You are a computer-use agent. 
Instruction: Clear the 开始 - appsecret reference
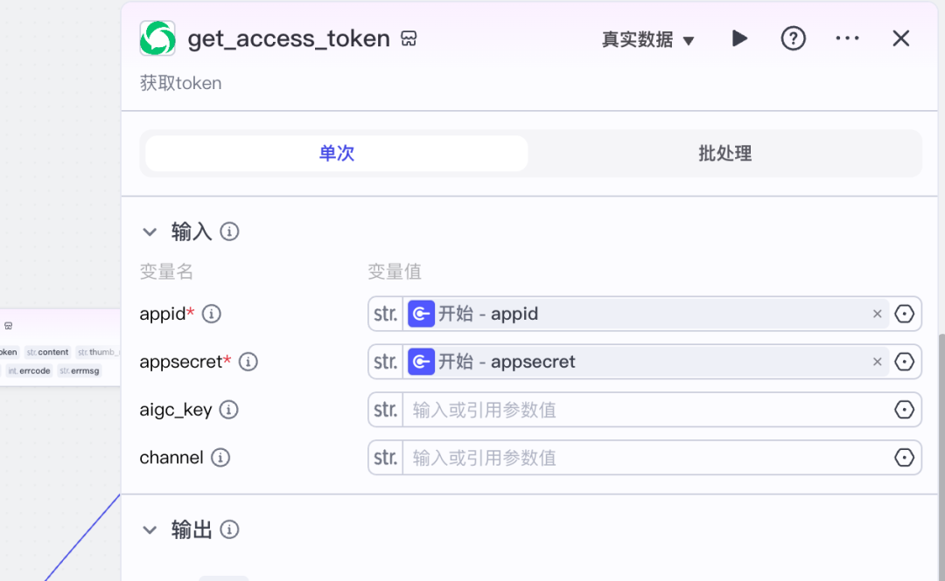(877, 362)
